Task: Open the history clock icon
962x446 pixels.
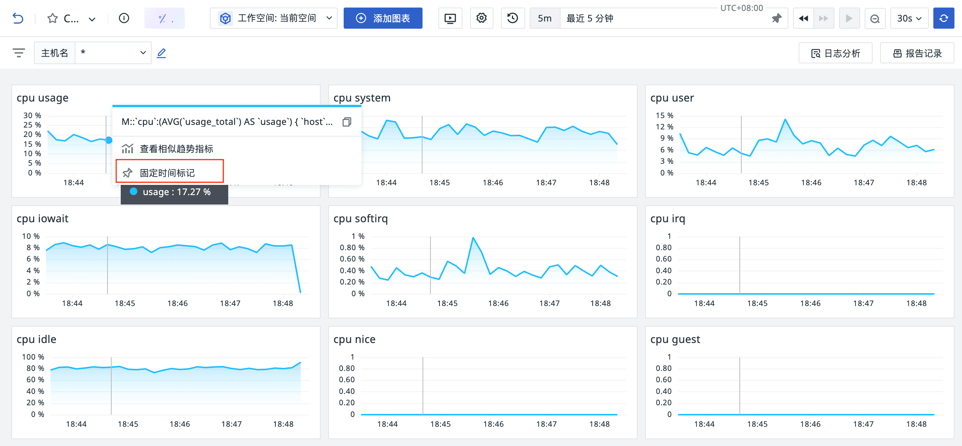Action: click(512, 18)
